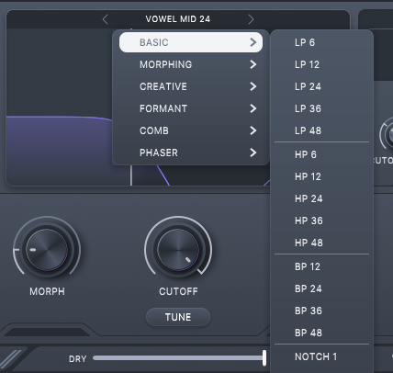The image size is (393, 373).
Task: Expand COMB submenu chevron
Action: tap(253, 130)
